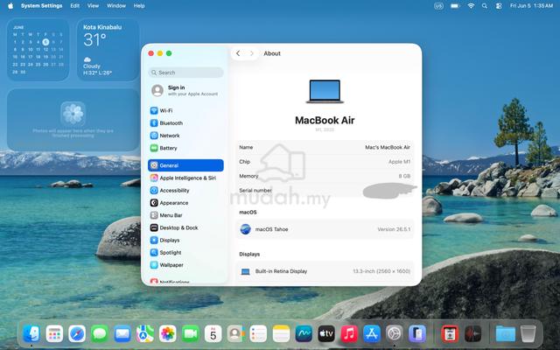Open App Store from the Dock
This screenshot has height=350, width=560.
pyautogui.click(x=372, y=334)
